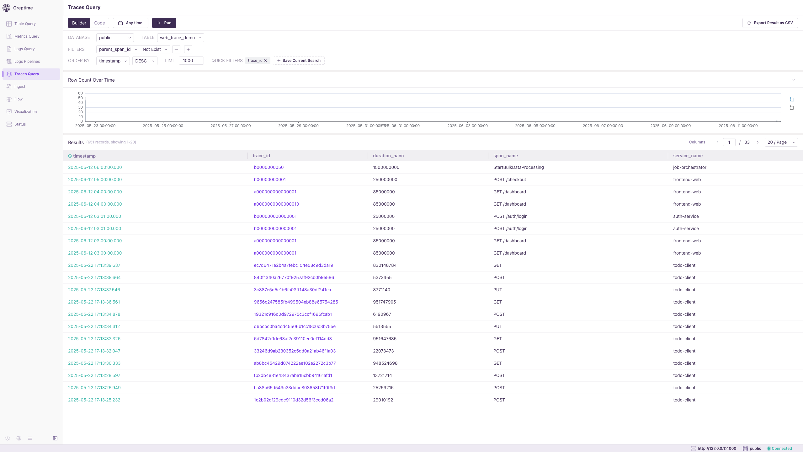Open settings gear icon at sidebar bottom
Viewport: 803px width, 452px height.
8,438
